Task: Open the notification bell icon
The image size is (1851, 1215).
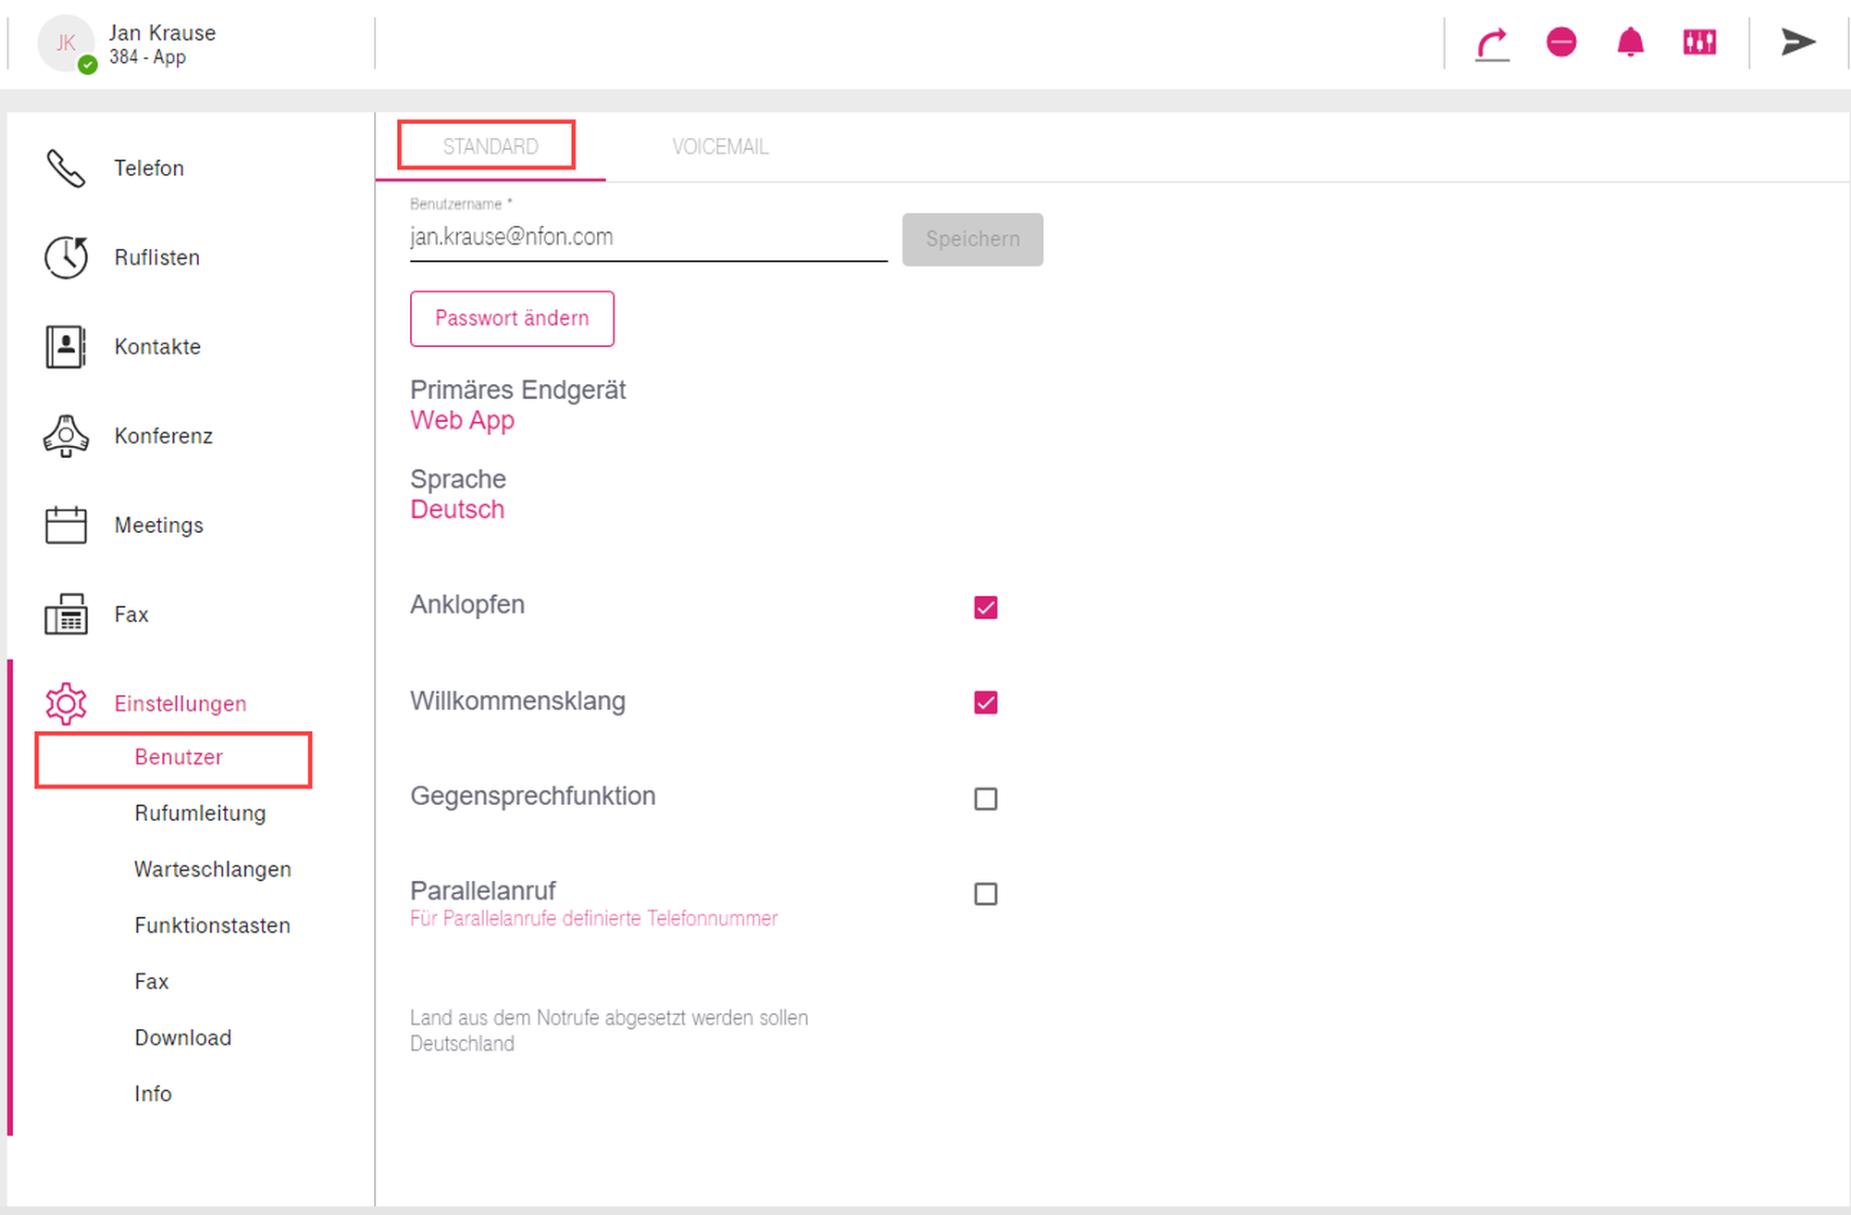Action: point(1630,43)
